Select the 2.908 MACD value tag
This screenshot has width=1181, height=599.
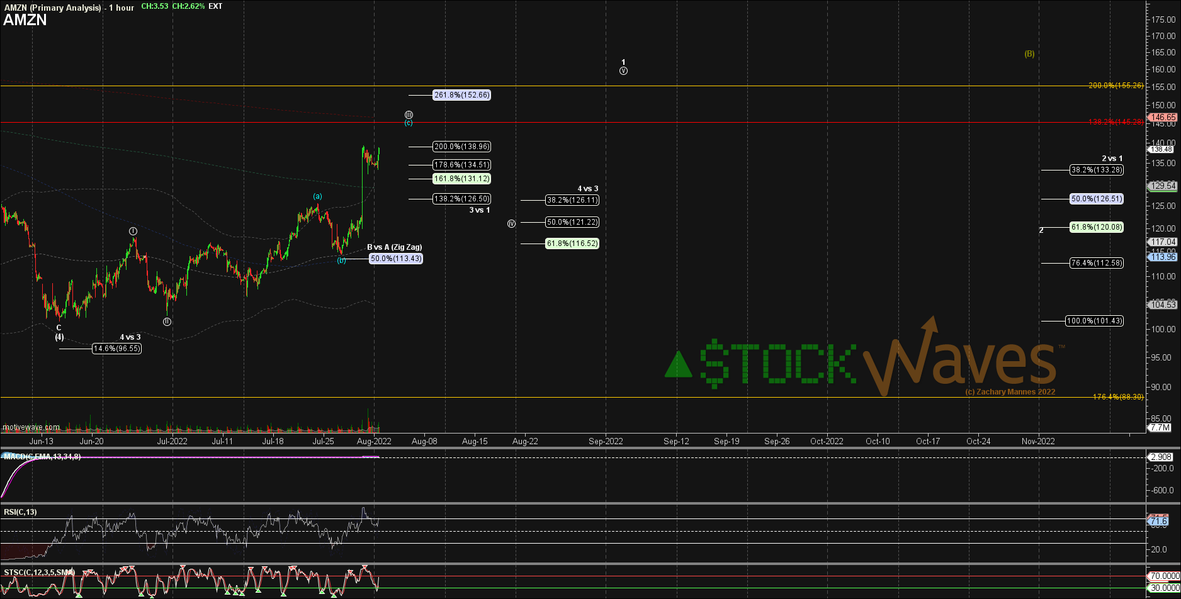pyautogui.click(x=1161, y=457)
